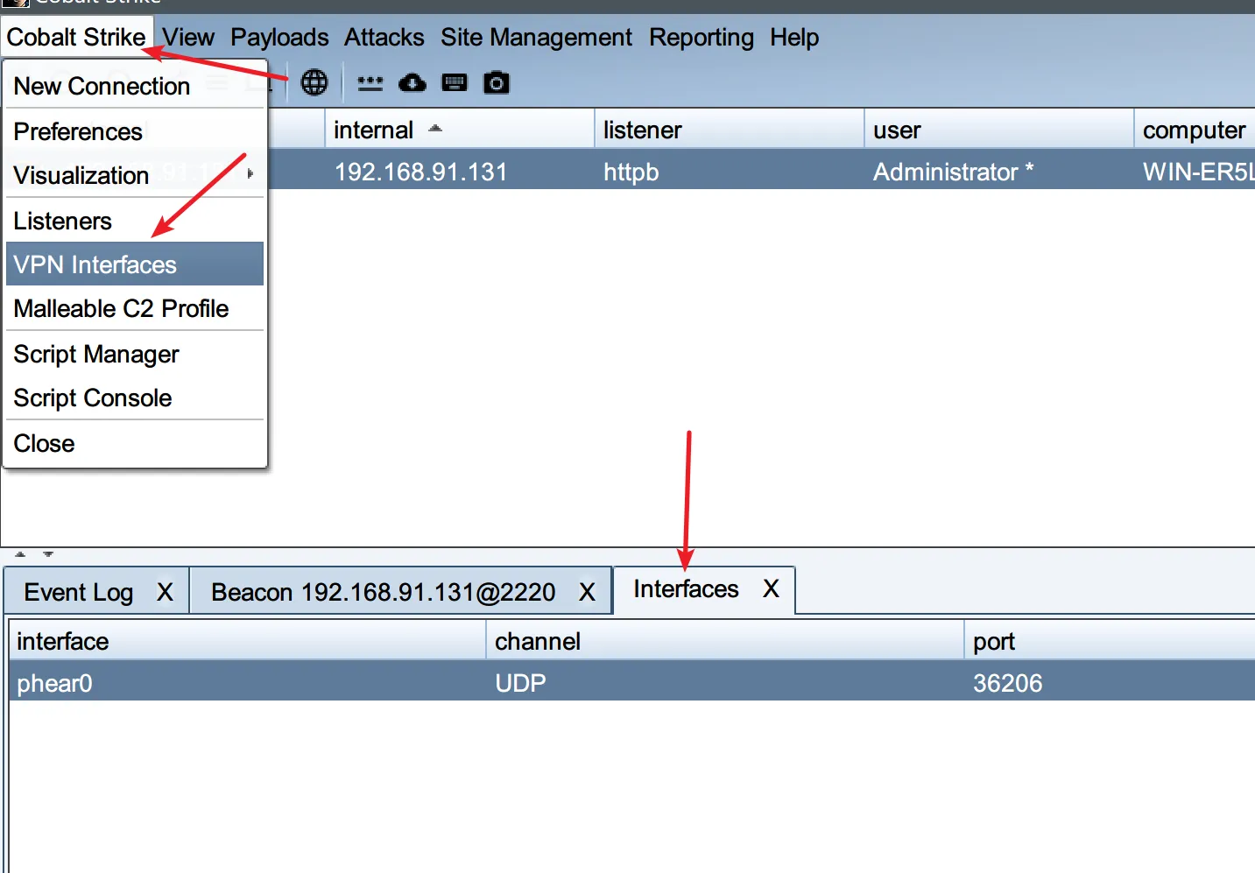Click the port column header
1255x873 pixels.
(x=1110, y=641)
